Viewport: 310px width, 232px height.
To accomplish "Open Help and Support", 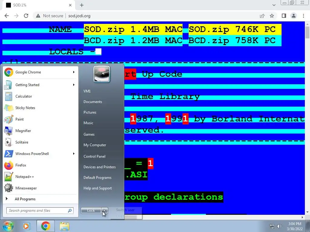I will tap(97, 188).
